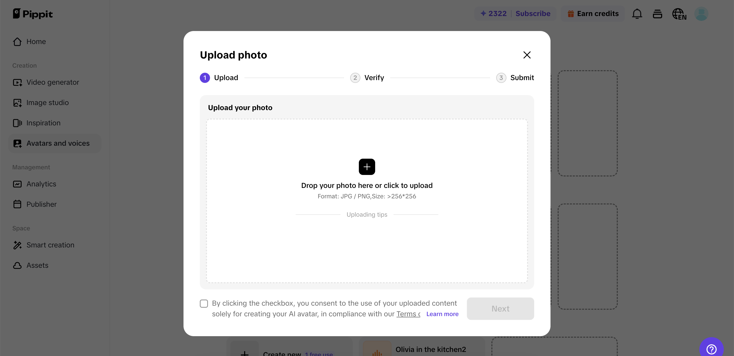
Task: Open Smart creation in sidebar
Action: [x=50, y=245]
